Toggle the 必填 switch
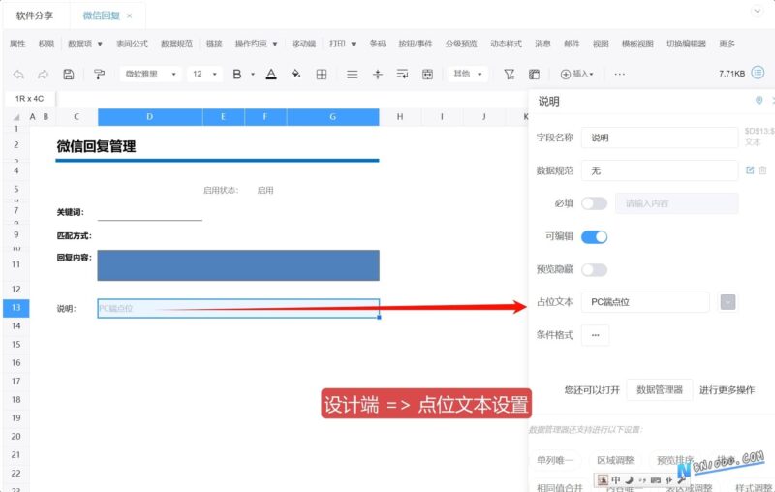Image resolution: width=775 pixels, height=492 pixels. 594,203
